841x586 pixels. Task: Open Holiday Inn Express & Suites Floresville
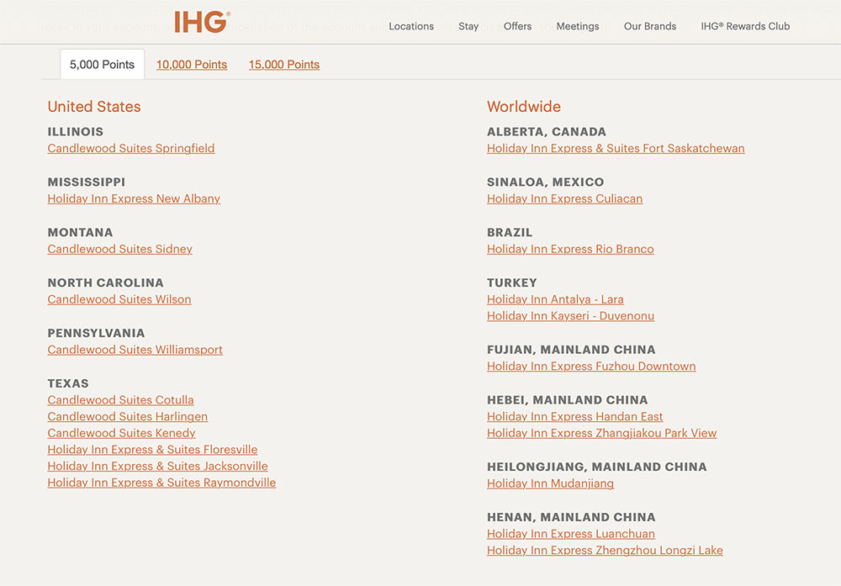pos(152,450)
